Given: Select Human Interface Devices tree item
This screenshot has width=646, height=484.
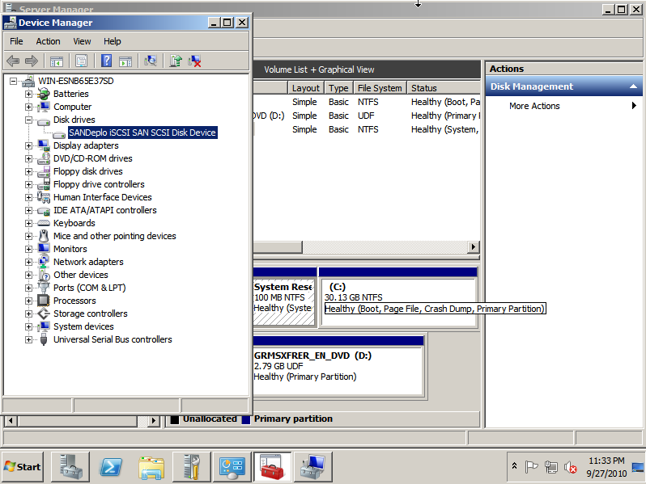Looking at the screenshot, I should click(103, 197).
